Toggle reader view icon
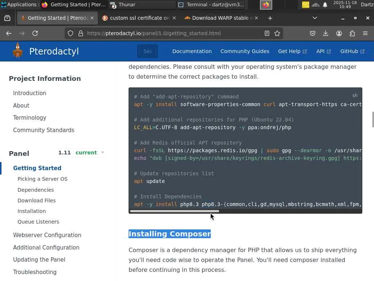 tap(267, 33)
